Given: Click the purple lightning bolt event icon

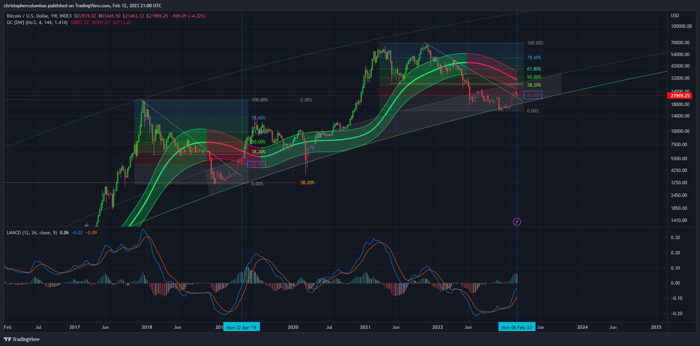Looking at the screenshot, I should coord(517,222).
